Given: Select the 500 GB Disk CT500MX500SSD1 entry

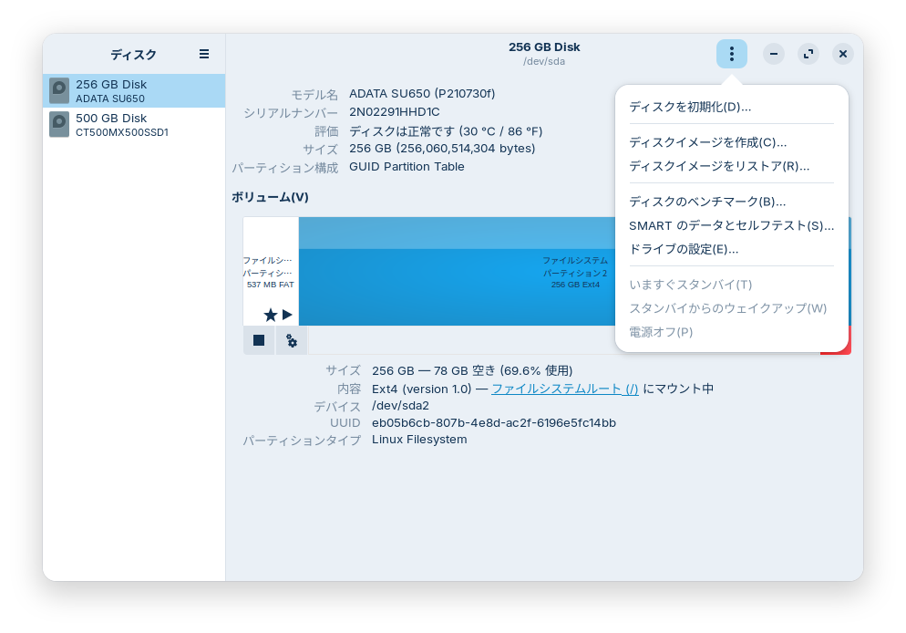Looking at the screenshot, I should 134,125.
